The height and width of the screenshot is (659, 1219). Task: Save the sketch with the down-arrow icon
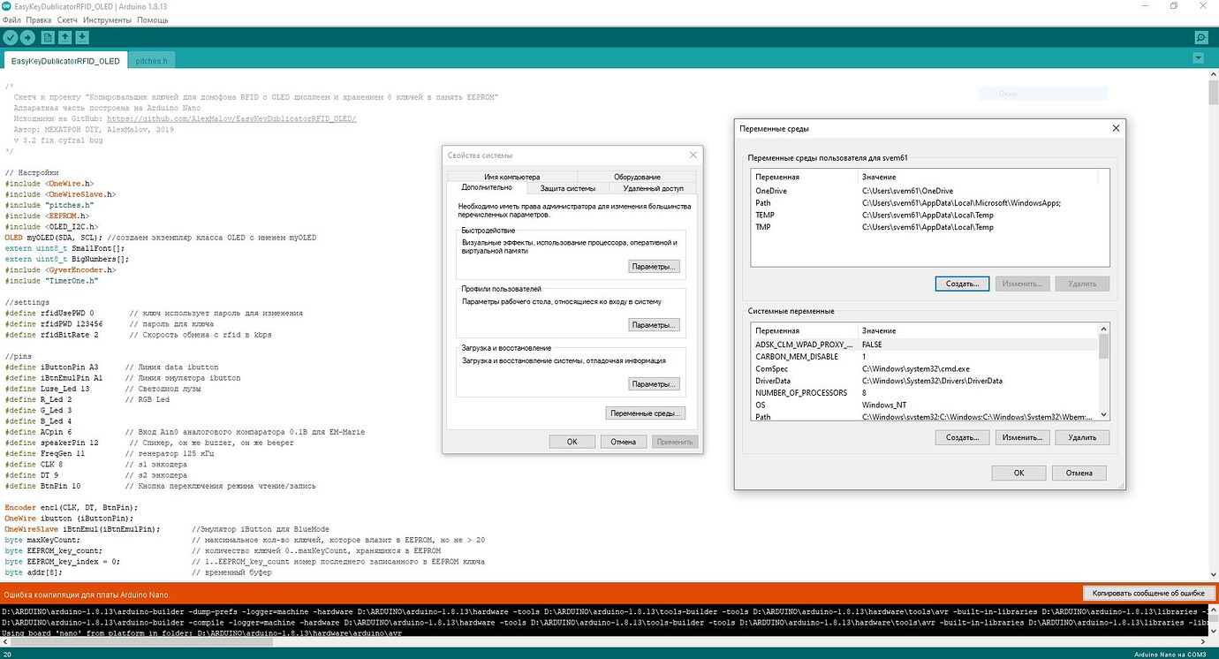82,37
